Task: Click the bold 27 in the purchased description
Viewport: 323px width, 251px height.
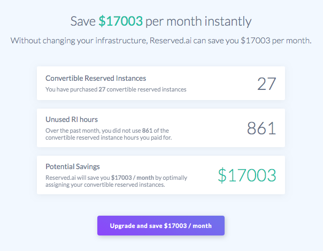Action: (x=102, y=89)
